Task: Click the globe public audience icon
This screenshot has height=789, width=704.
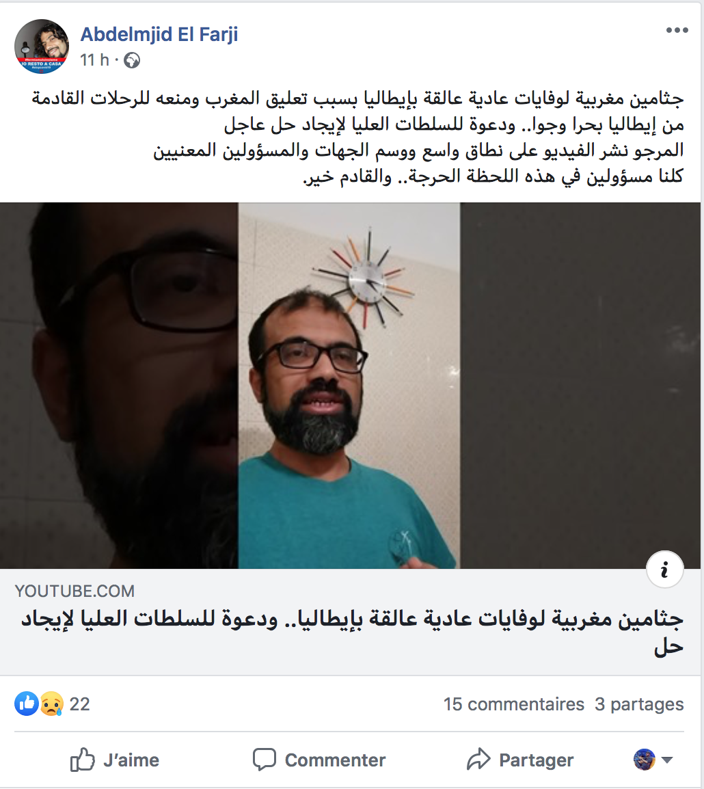Action: [x=132, y=60]
